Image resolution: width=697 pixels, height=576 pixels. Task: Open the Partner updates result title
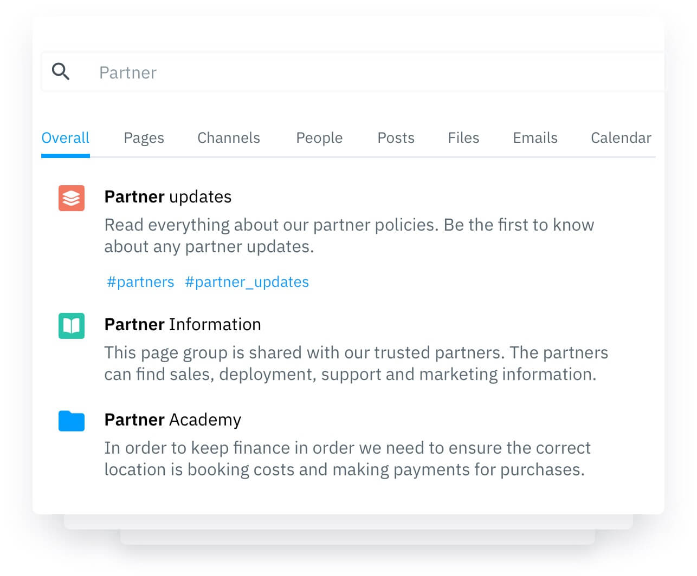click(x=167, y=197)
